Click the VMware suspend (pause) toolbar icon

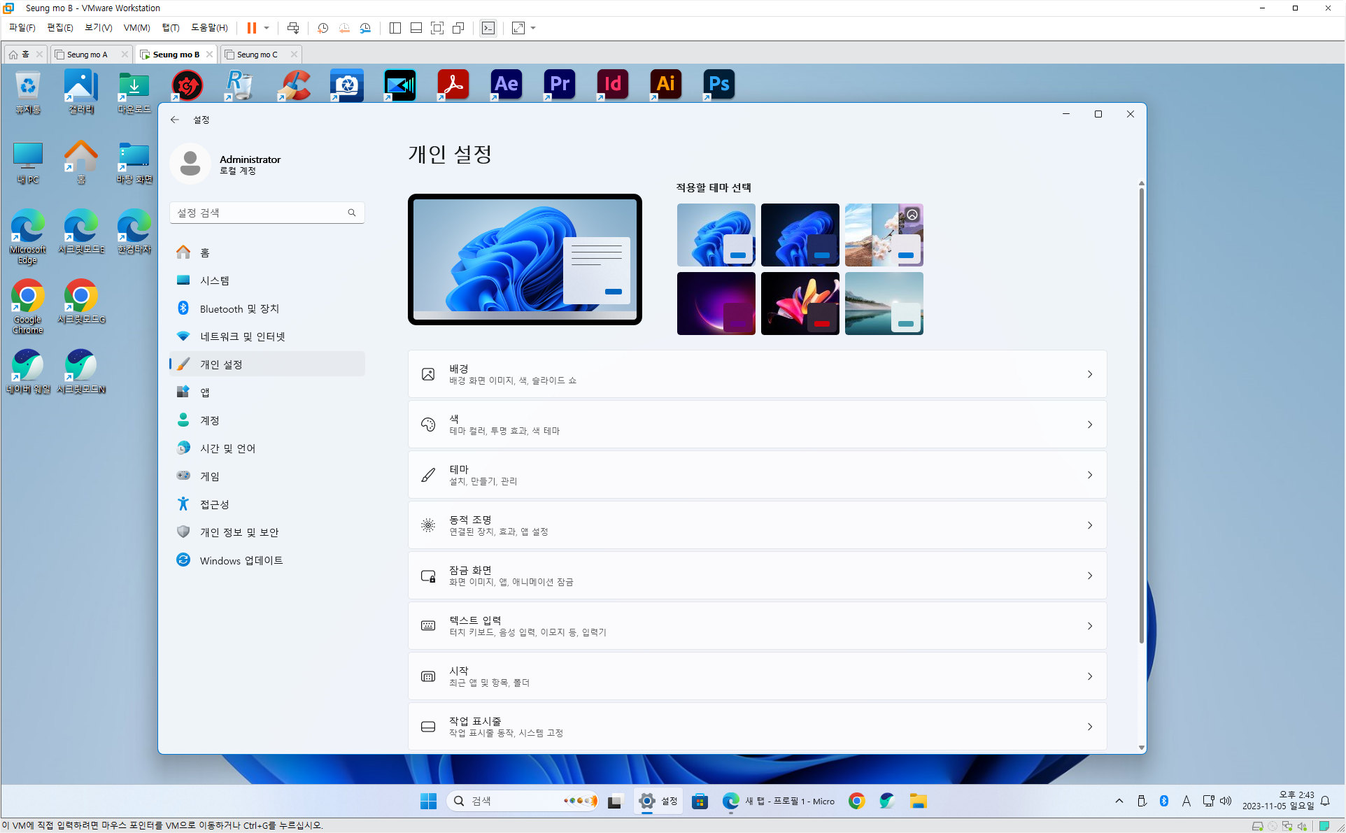251,28
